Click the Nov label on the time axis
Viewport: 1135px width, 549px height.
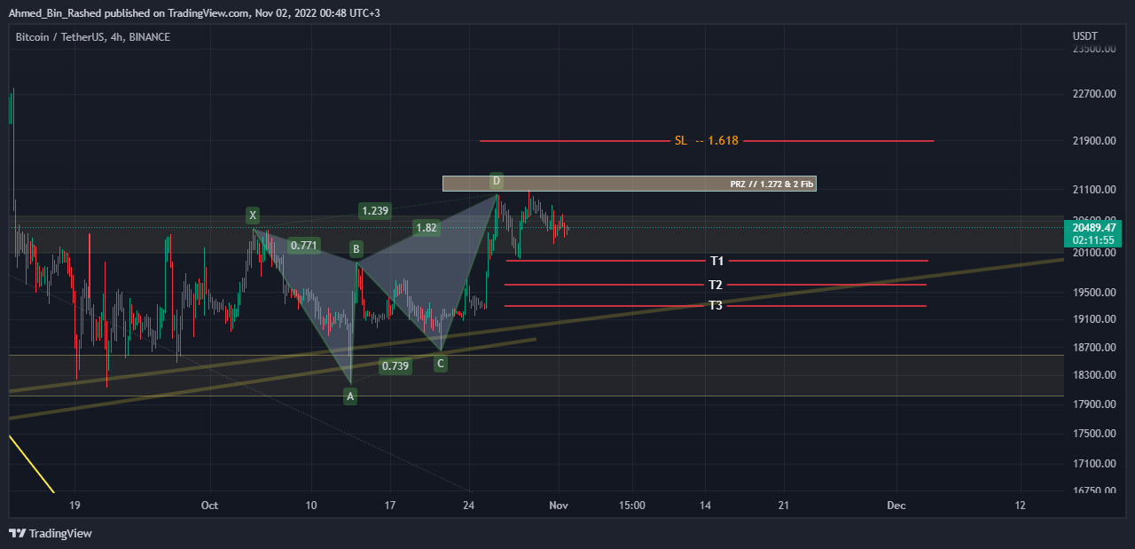(x=558, y=505)
